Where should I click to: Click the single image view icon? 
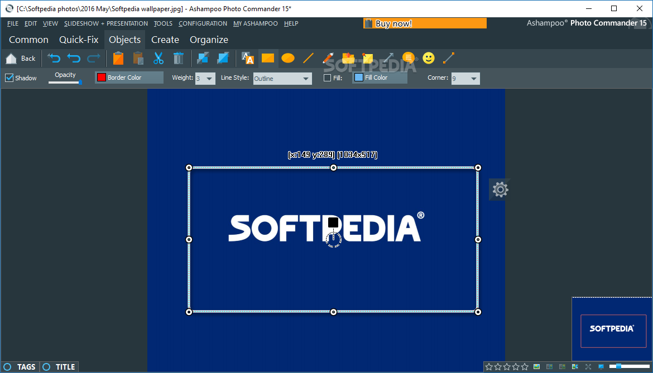tap(537, 367)
